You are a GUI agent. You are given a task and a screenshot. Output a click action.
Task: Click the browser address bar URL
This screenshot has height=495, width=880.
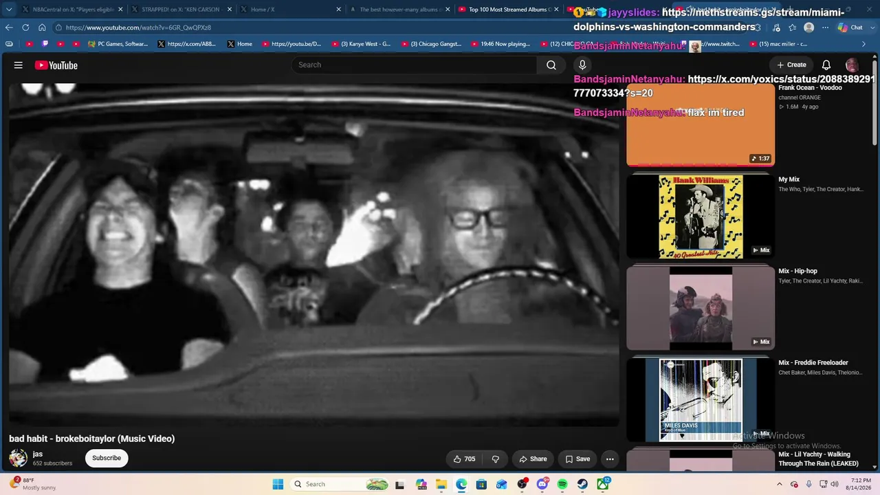(x=138, y=27)
